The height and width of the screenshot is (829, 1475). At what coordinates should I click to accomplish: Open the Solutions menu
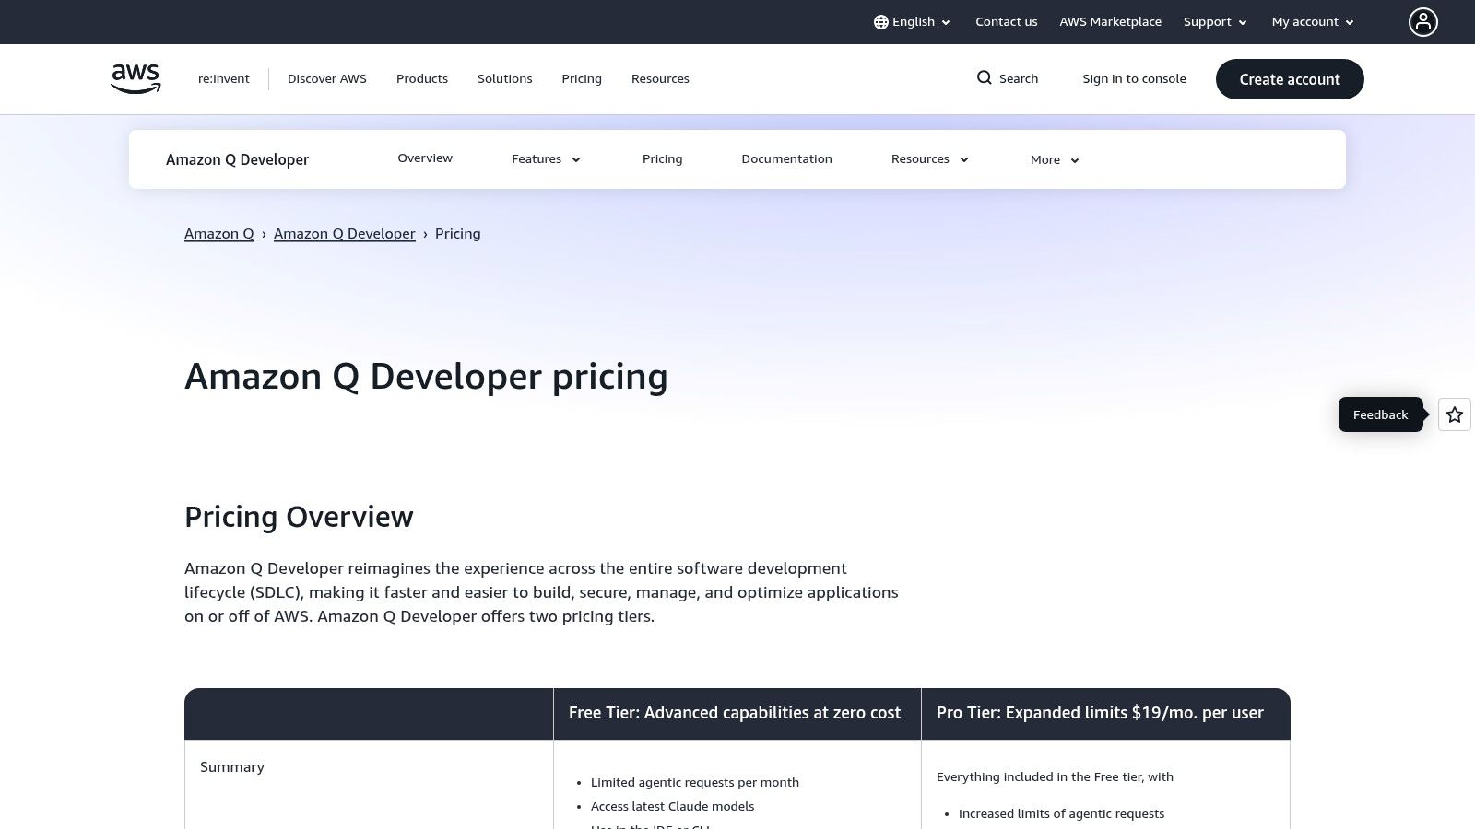[x=504, y=78]
